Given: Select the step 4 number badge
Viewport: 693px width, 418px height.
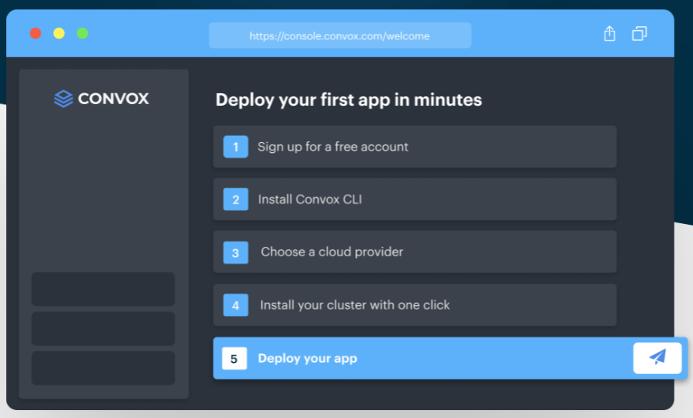Looking at the screenshot, I should [x=235, y=305].
